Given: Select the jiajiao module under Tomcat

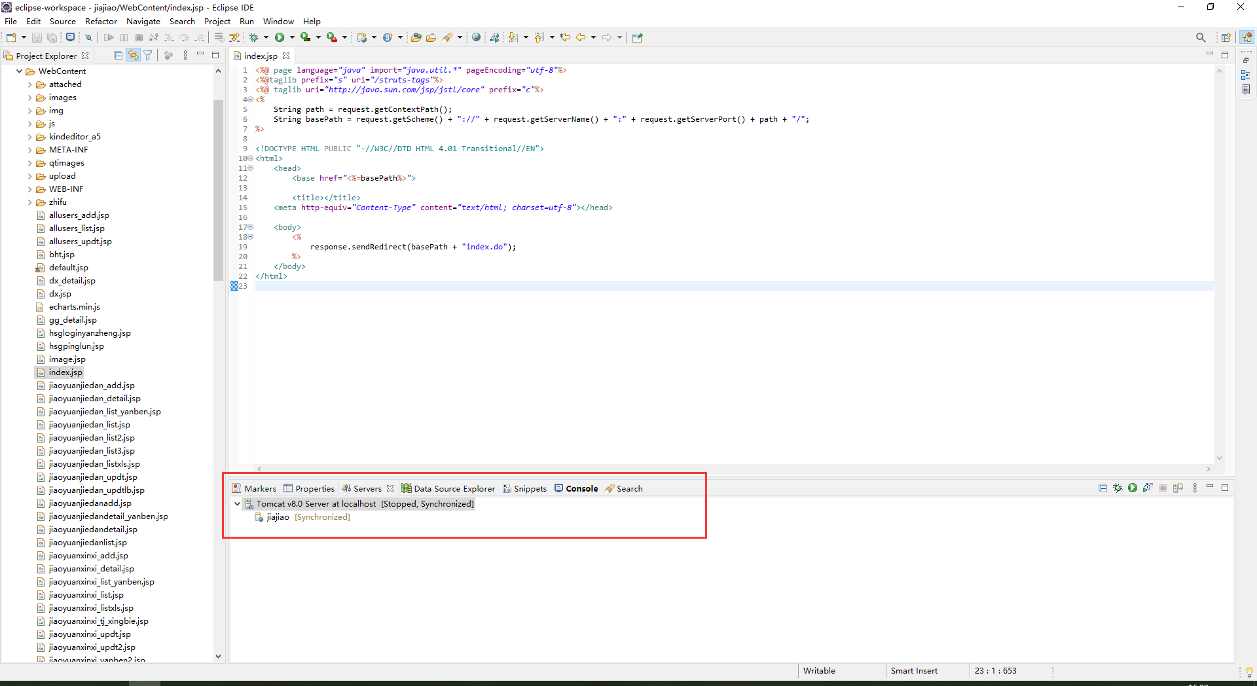Looking at the screenshot, I should click(302, 517).
